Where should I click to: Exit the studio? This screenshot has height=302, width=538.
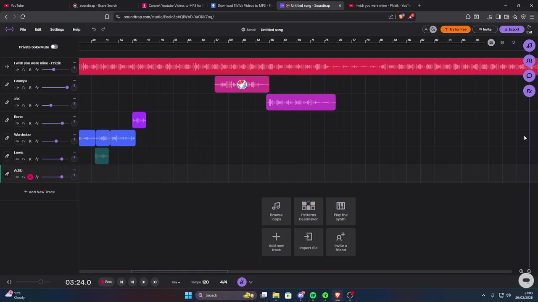click(529, 29)
